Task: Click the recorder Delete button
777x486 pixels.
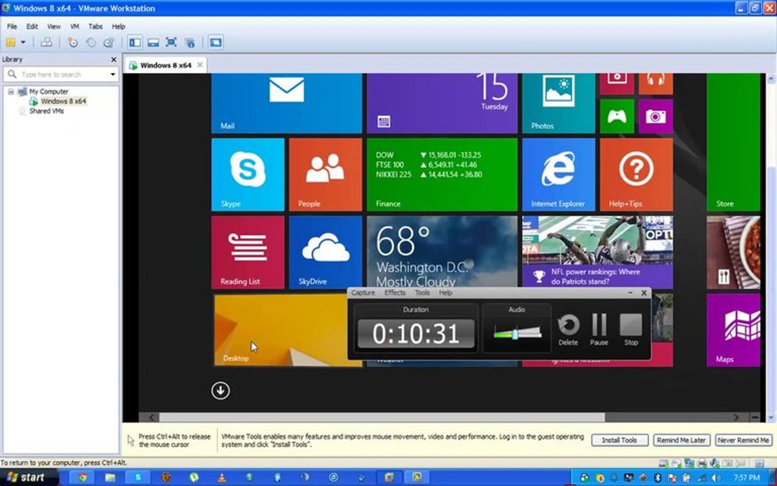Action: (x=568, y=330)
